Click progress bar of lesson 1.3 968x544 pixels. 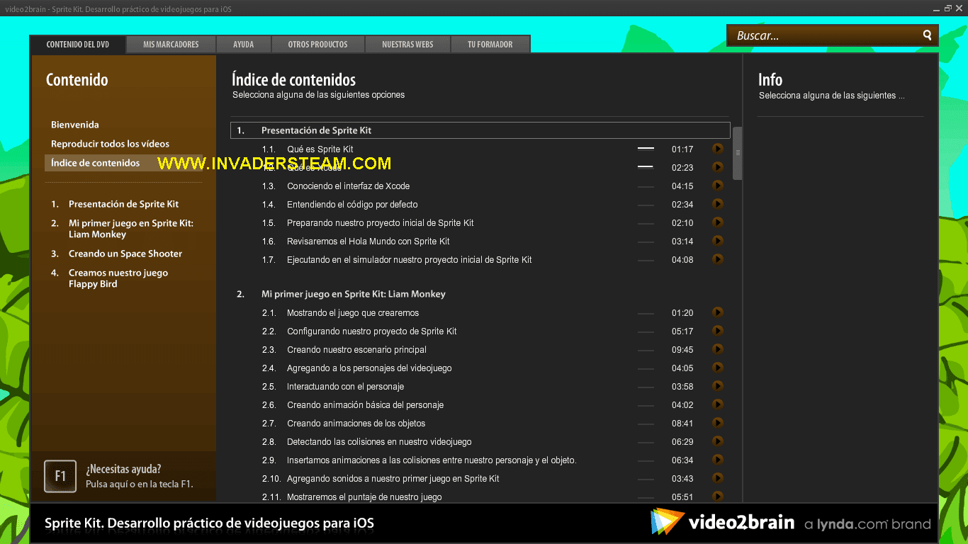pos(646,186)
